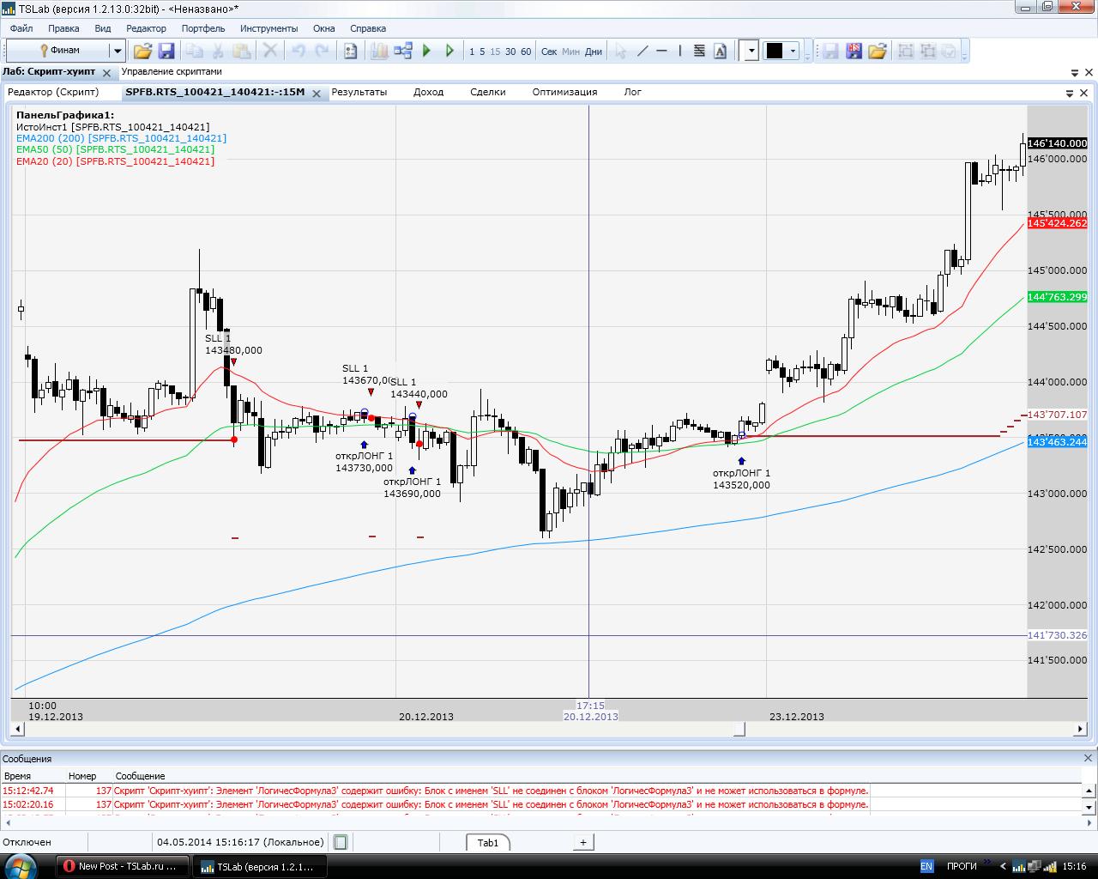Click the Paste clipboard icon
This screenshot has width=1098, height=879.
pyautogui.click(x=242, y=51)
